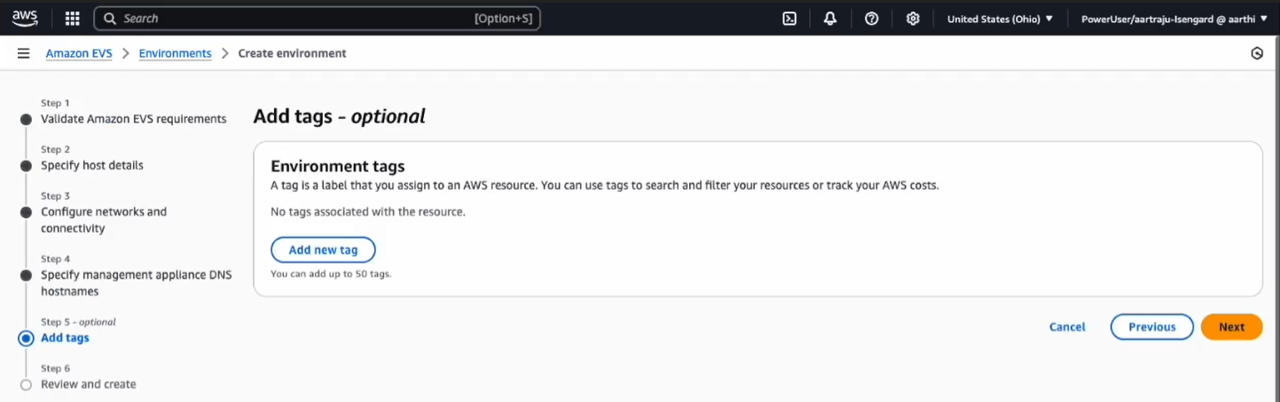Viewport: 1280px width, 402px height.
Task: Click 'You can add up to 50 tags.' text
Action: 331,274
